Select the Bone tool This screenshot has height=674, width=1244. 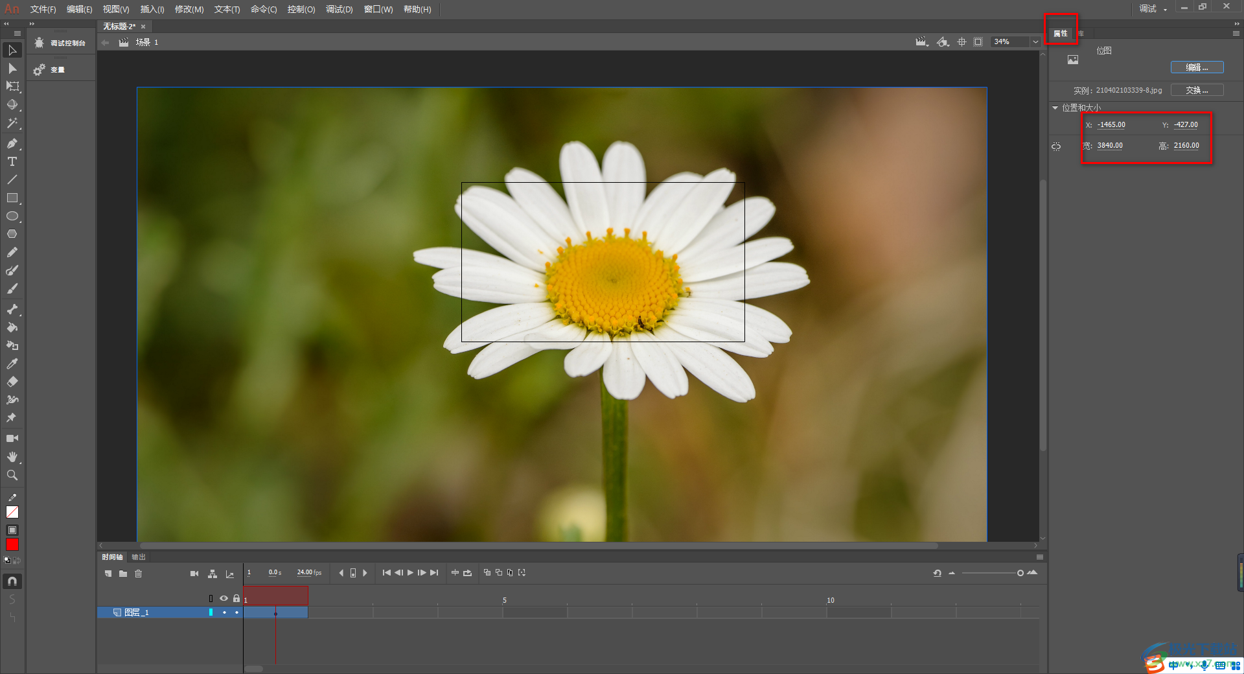[x=12, y=309]
